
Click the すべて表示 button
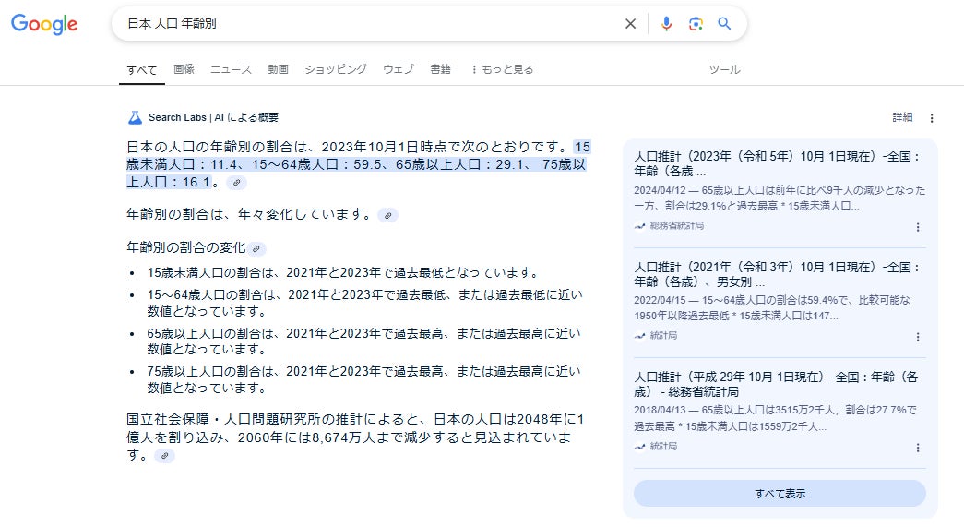780,493
